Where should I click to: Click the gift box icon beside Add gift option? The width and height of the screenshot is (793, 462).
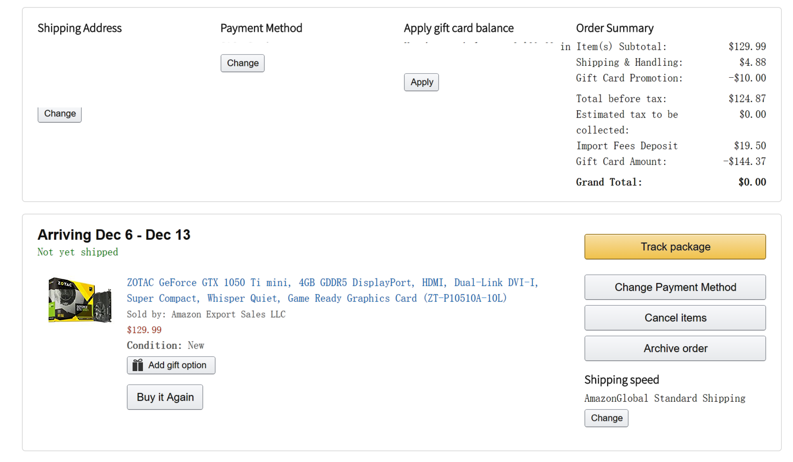(138, 365)
